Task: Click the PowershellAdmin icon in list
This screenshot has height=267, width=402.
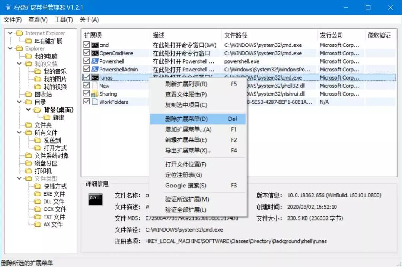Action: (95, 70)
